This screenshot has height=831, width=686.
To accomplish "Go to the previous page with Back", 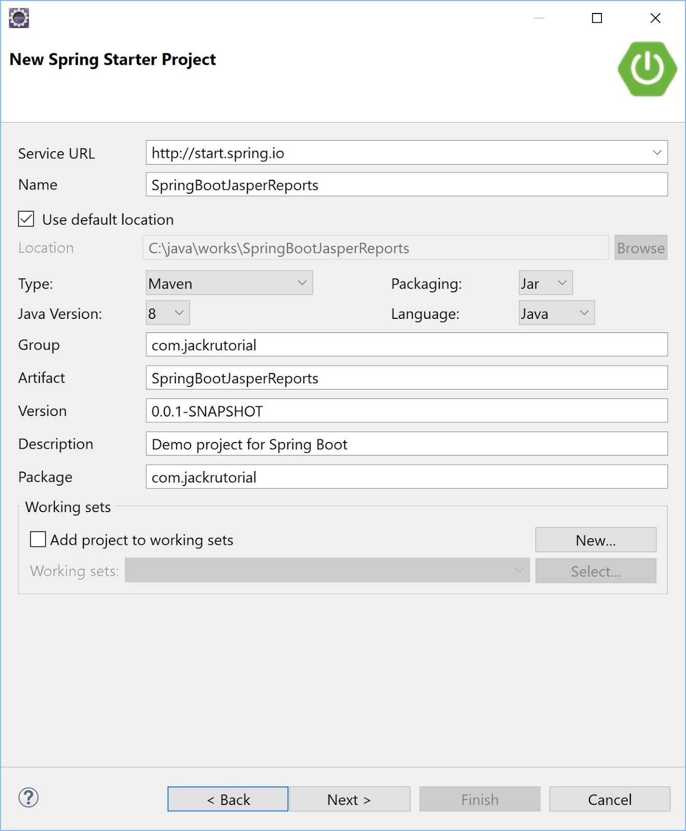I will pos(228,799).
